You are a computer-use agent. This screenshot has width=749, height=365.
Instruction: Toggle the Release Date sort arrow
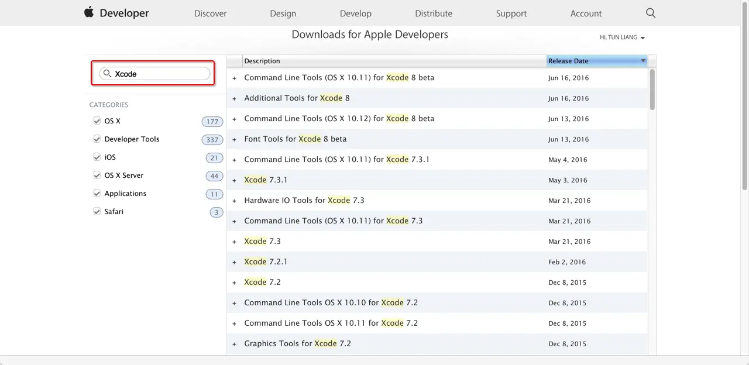point(643,61)
